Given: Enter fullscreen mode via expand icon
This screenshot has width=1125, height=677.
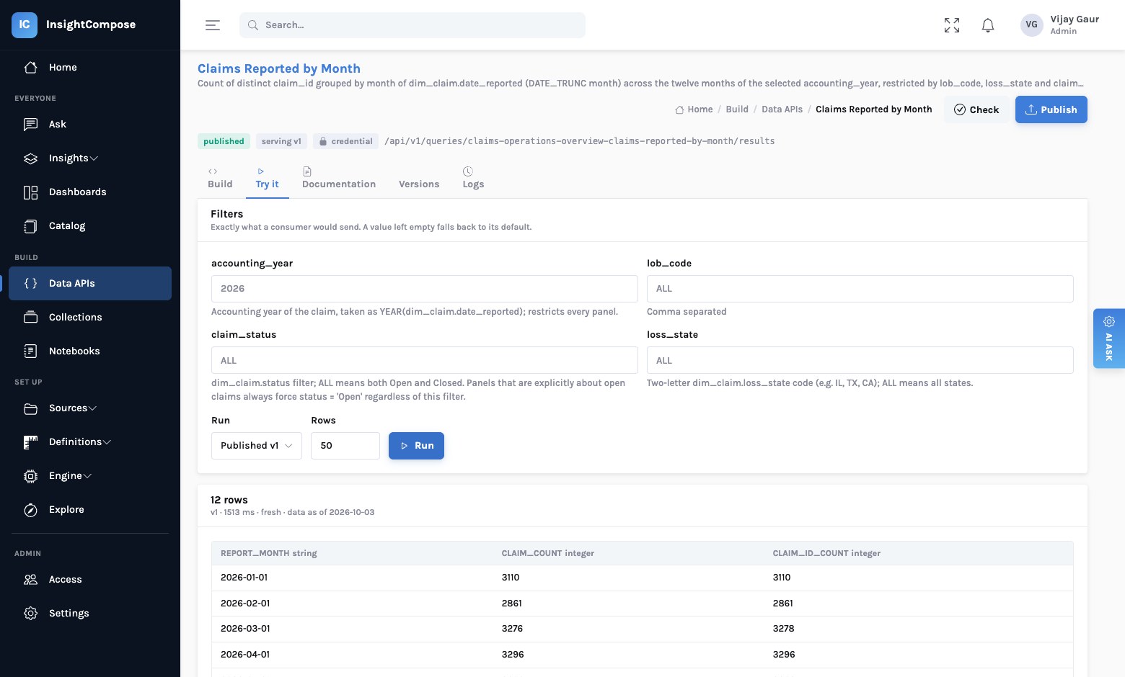Looking at the screenshot, I should (952, 25).
